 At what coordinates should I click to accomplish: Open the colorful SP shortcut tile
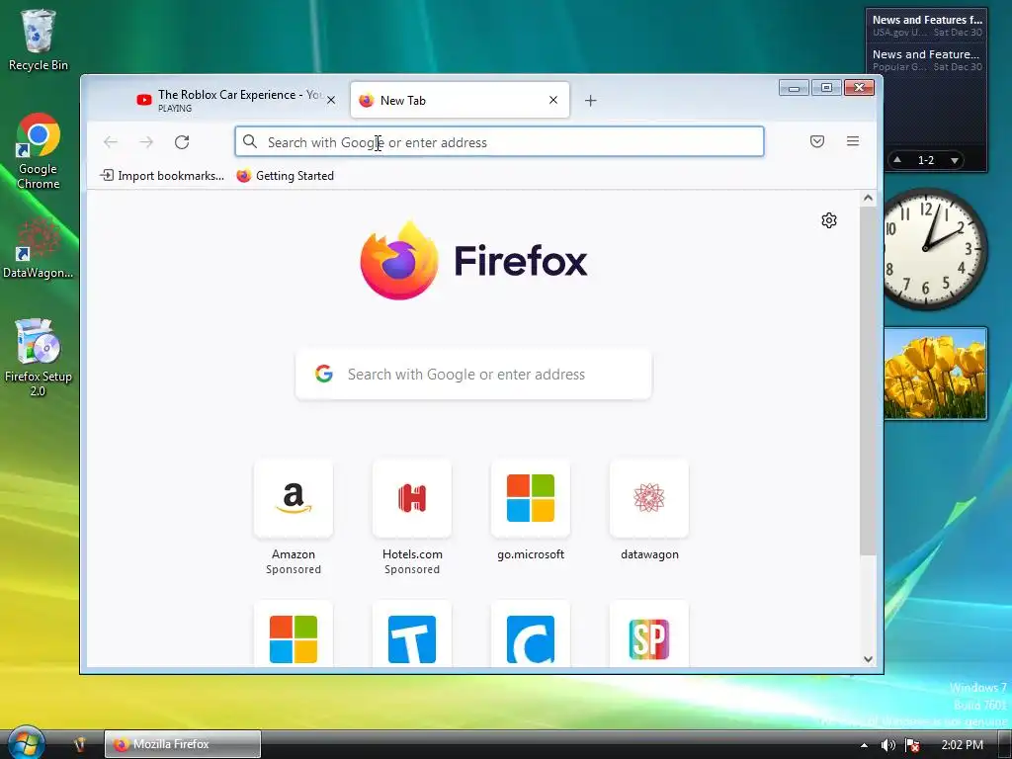click(x=649, y=635)
